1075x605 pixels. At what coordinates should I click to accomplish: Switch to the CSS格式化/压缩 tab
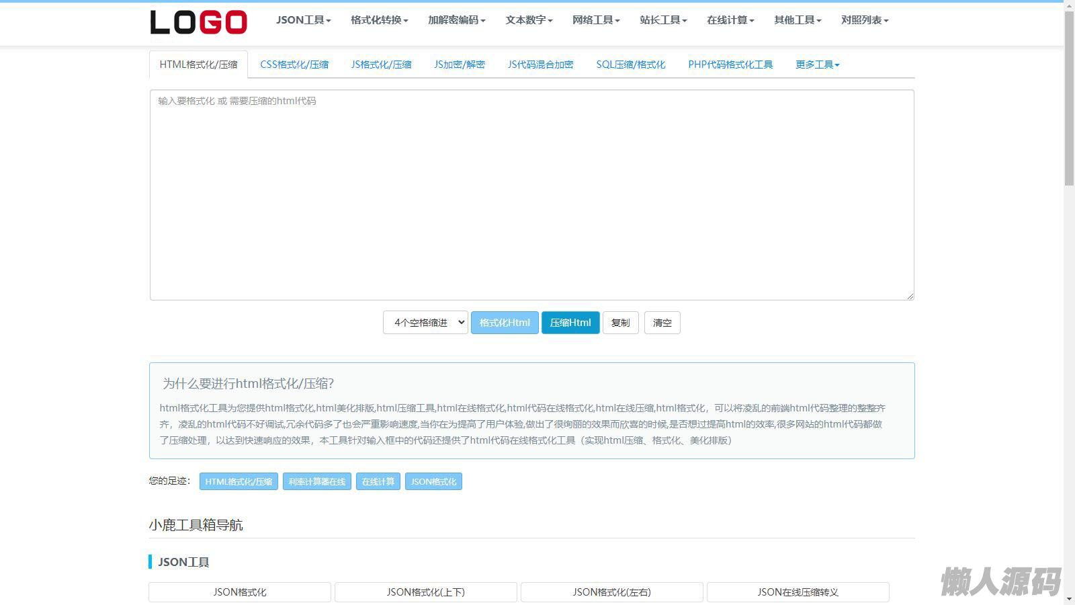294,65
